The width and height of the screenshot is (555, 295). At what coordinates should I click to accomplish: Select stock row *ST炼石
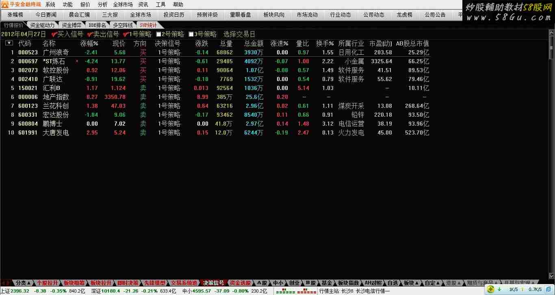pos(215,61)
